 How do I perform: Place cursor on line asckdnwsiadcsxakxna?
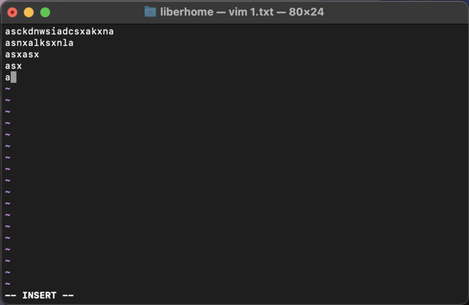pyautogui.click(x=59, y=31)
